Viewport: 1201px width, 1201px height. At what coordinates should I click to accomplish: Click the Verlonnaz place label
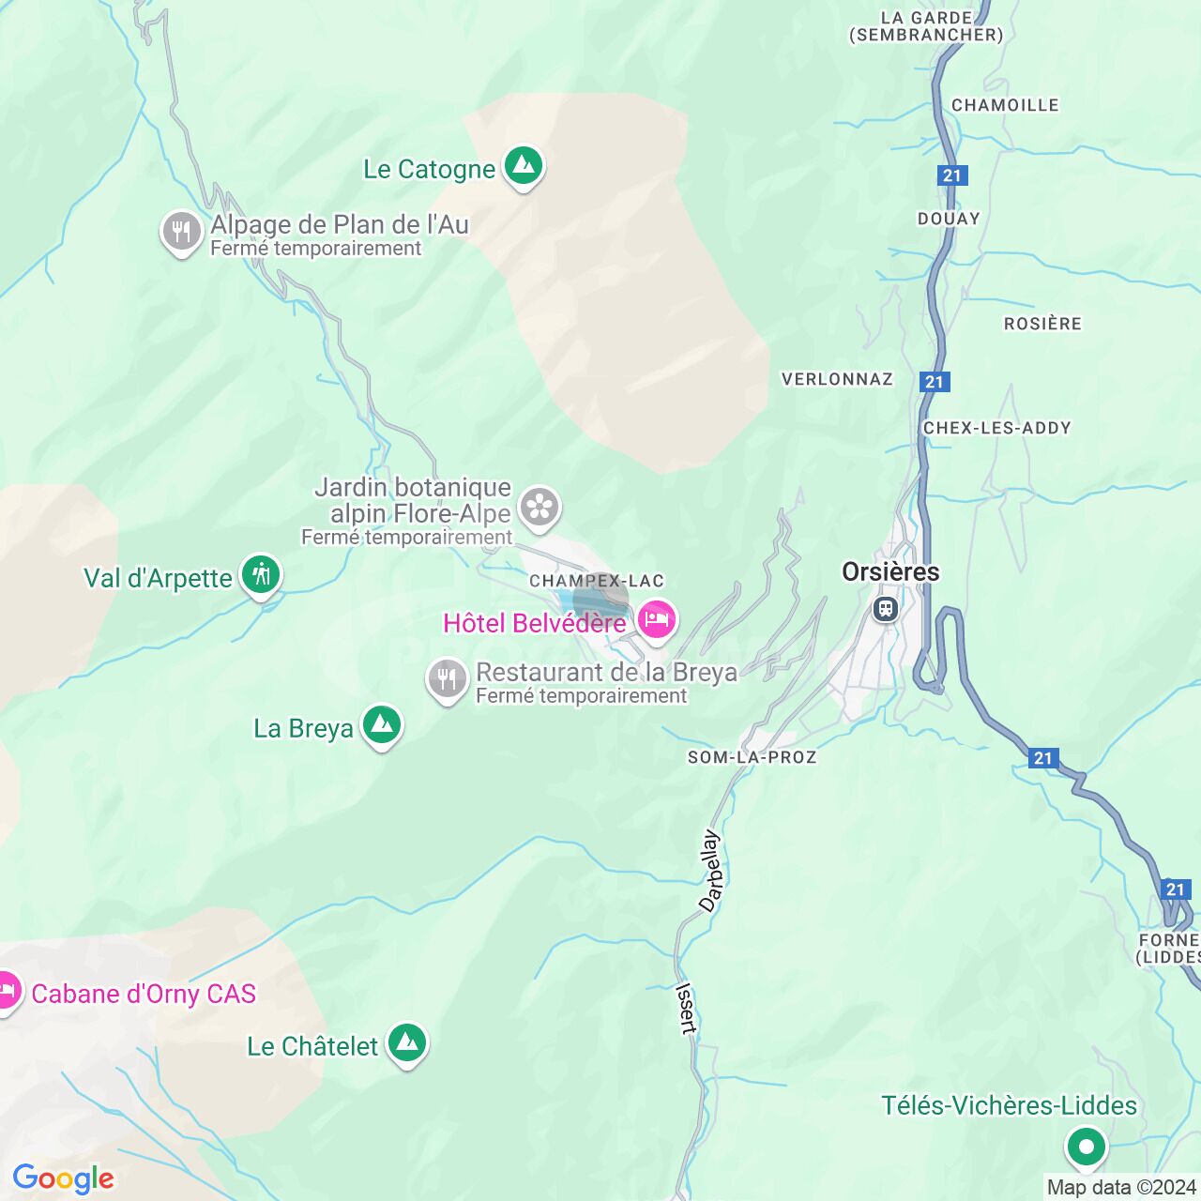[838, 379]
